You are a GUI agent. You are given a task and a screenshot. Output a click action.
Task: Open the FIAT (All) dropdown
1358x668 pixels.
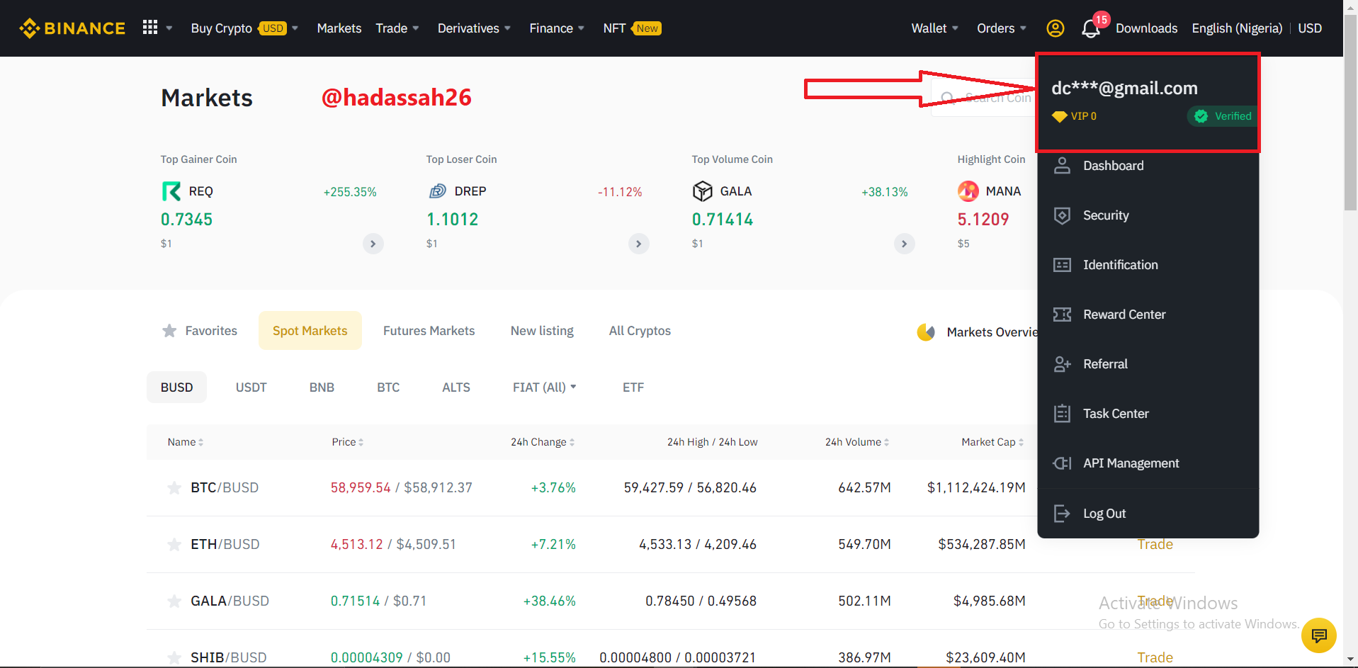[x=545, y=387]
